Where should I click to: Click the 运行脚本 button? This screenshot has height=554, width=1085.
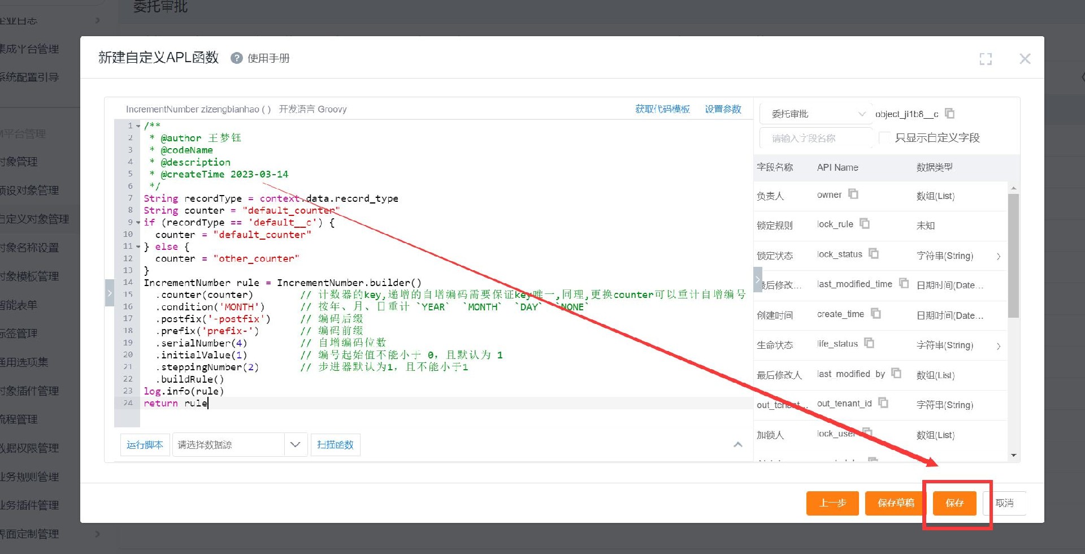tap(145, 445)
